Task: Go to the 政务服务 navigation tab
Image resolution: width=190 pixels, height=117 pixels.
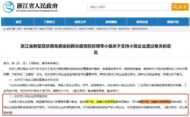Action: [111, 22]
